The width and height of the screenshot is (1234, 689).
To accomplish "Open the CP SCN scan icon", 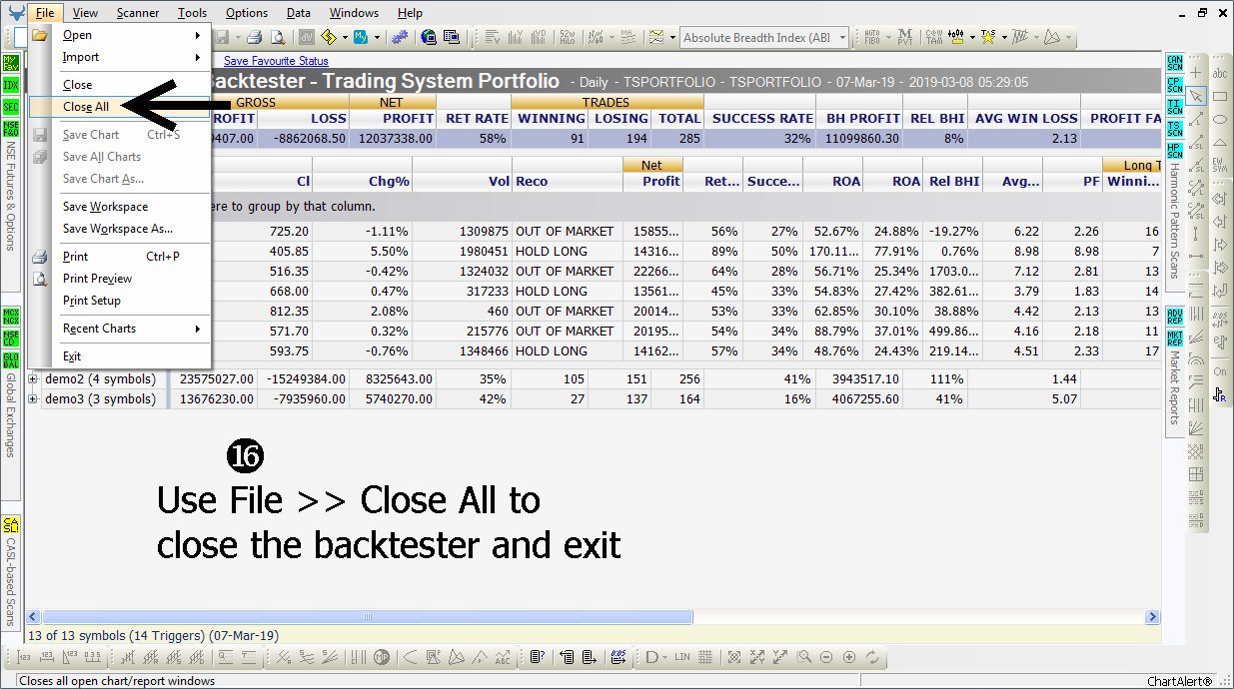I will [x=1174, y=85].
